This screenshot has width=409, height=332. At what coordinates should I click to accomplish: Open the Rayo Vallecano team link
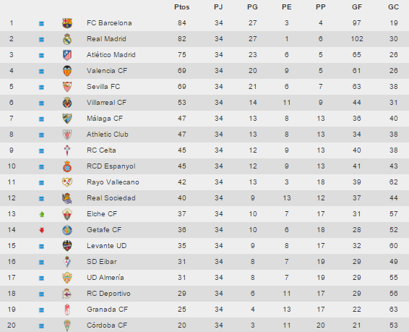[x=113, y=182]
